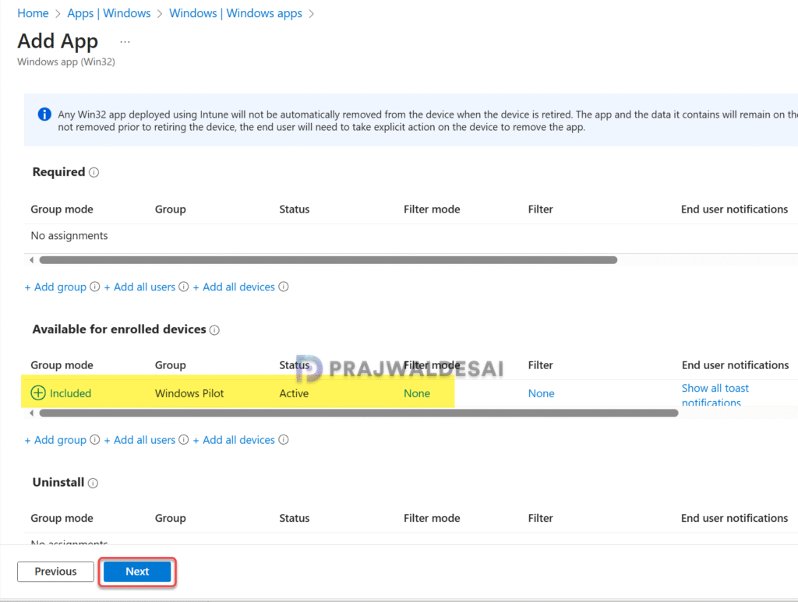Select the Windows Pilot group cell
798x602 pixels.
pyautogui.click(x=189, y=393)
